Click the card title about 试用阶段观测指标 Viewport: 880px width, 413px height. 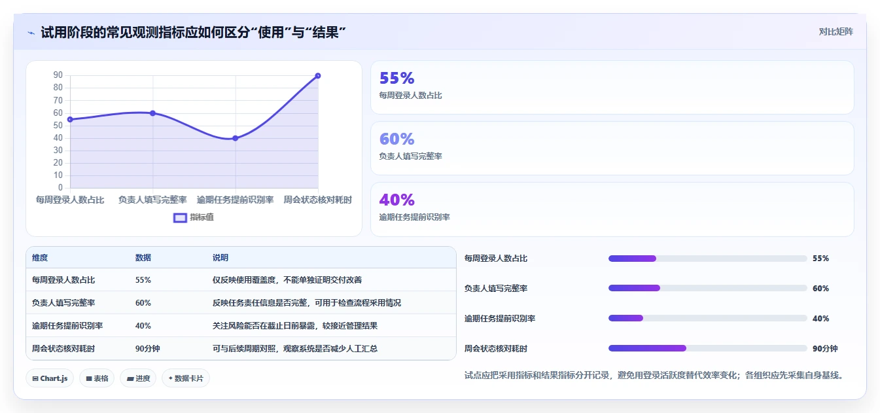(x=193, y=32)
